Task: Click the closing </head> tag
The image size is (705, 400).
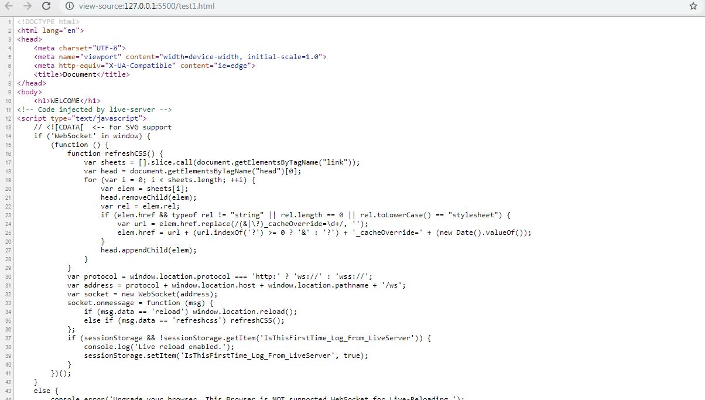Action: point(32,83)
